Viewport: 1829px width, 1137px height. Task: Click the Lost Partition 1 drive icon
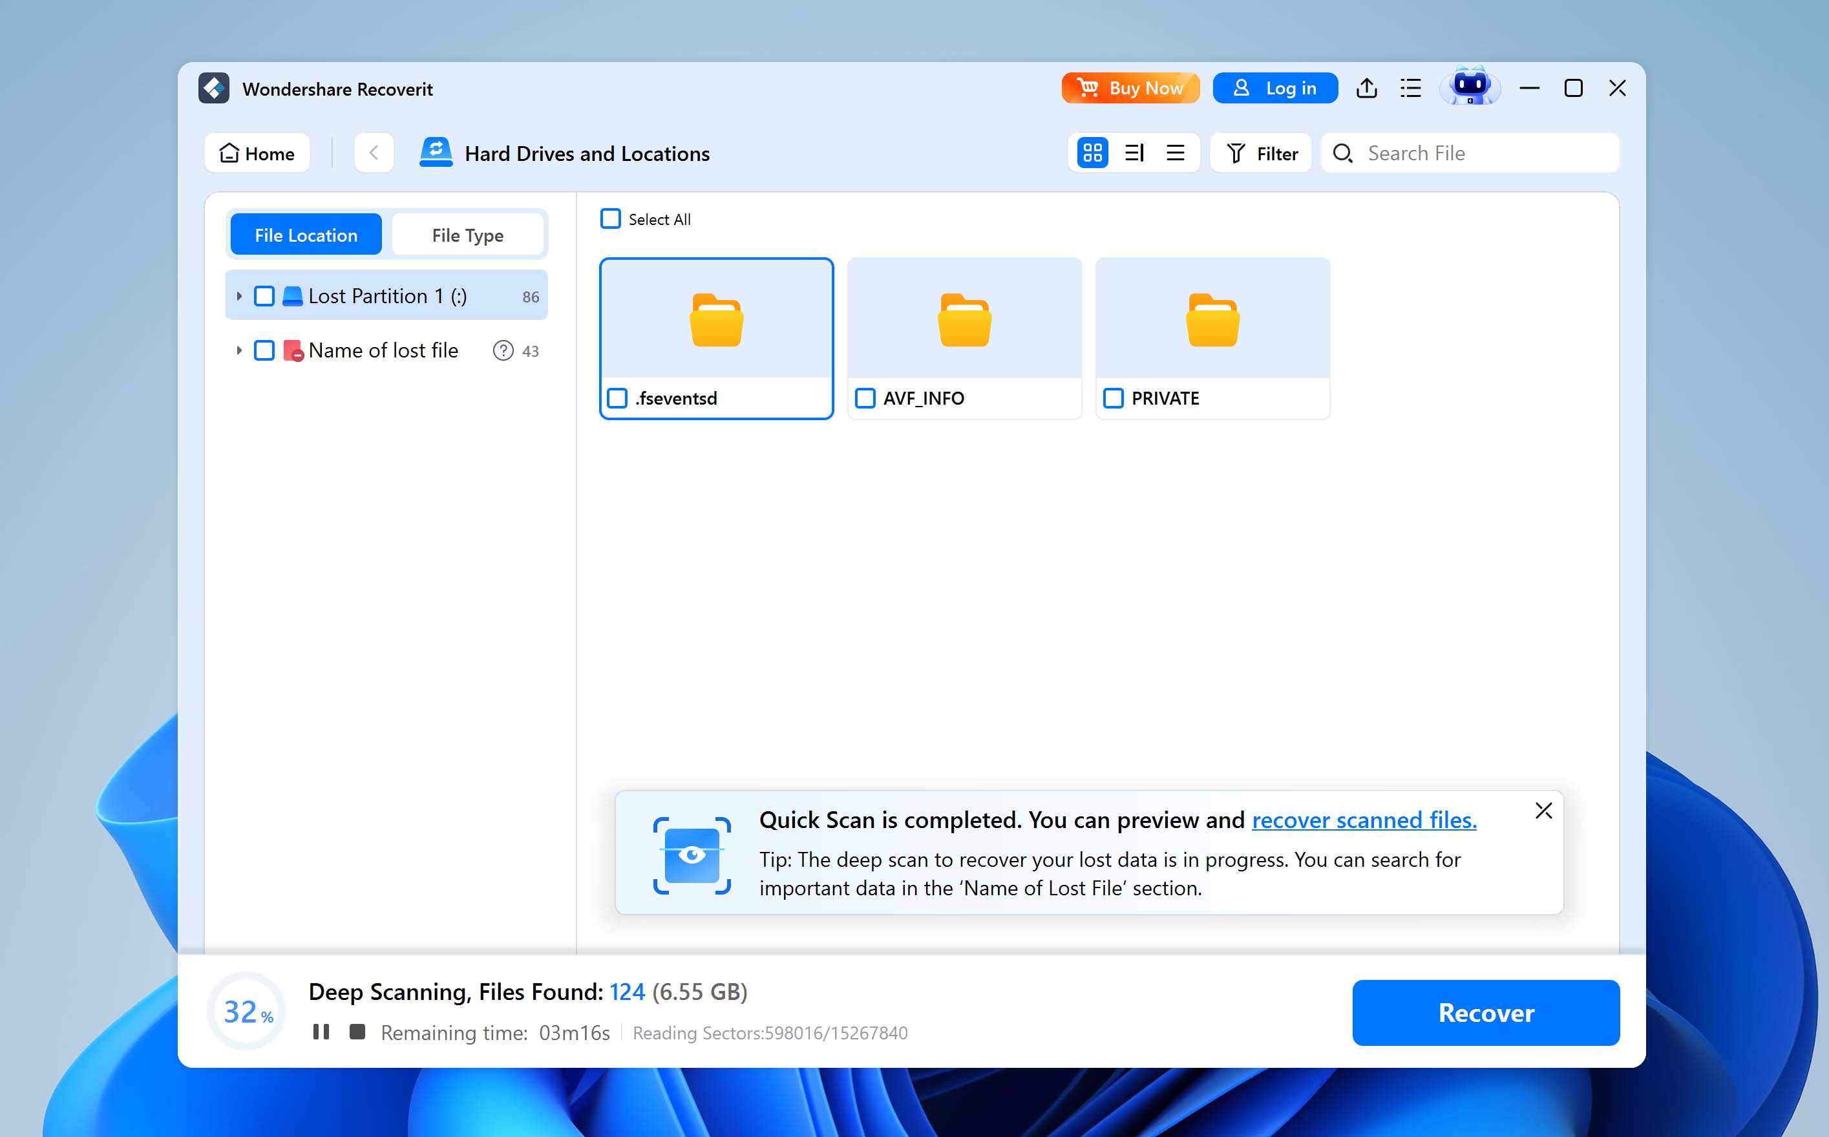[x=292, y=296]
